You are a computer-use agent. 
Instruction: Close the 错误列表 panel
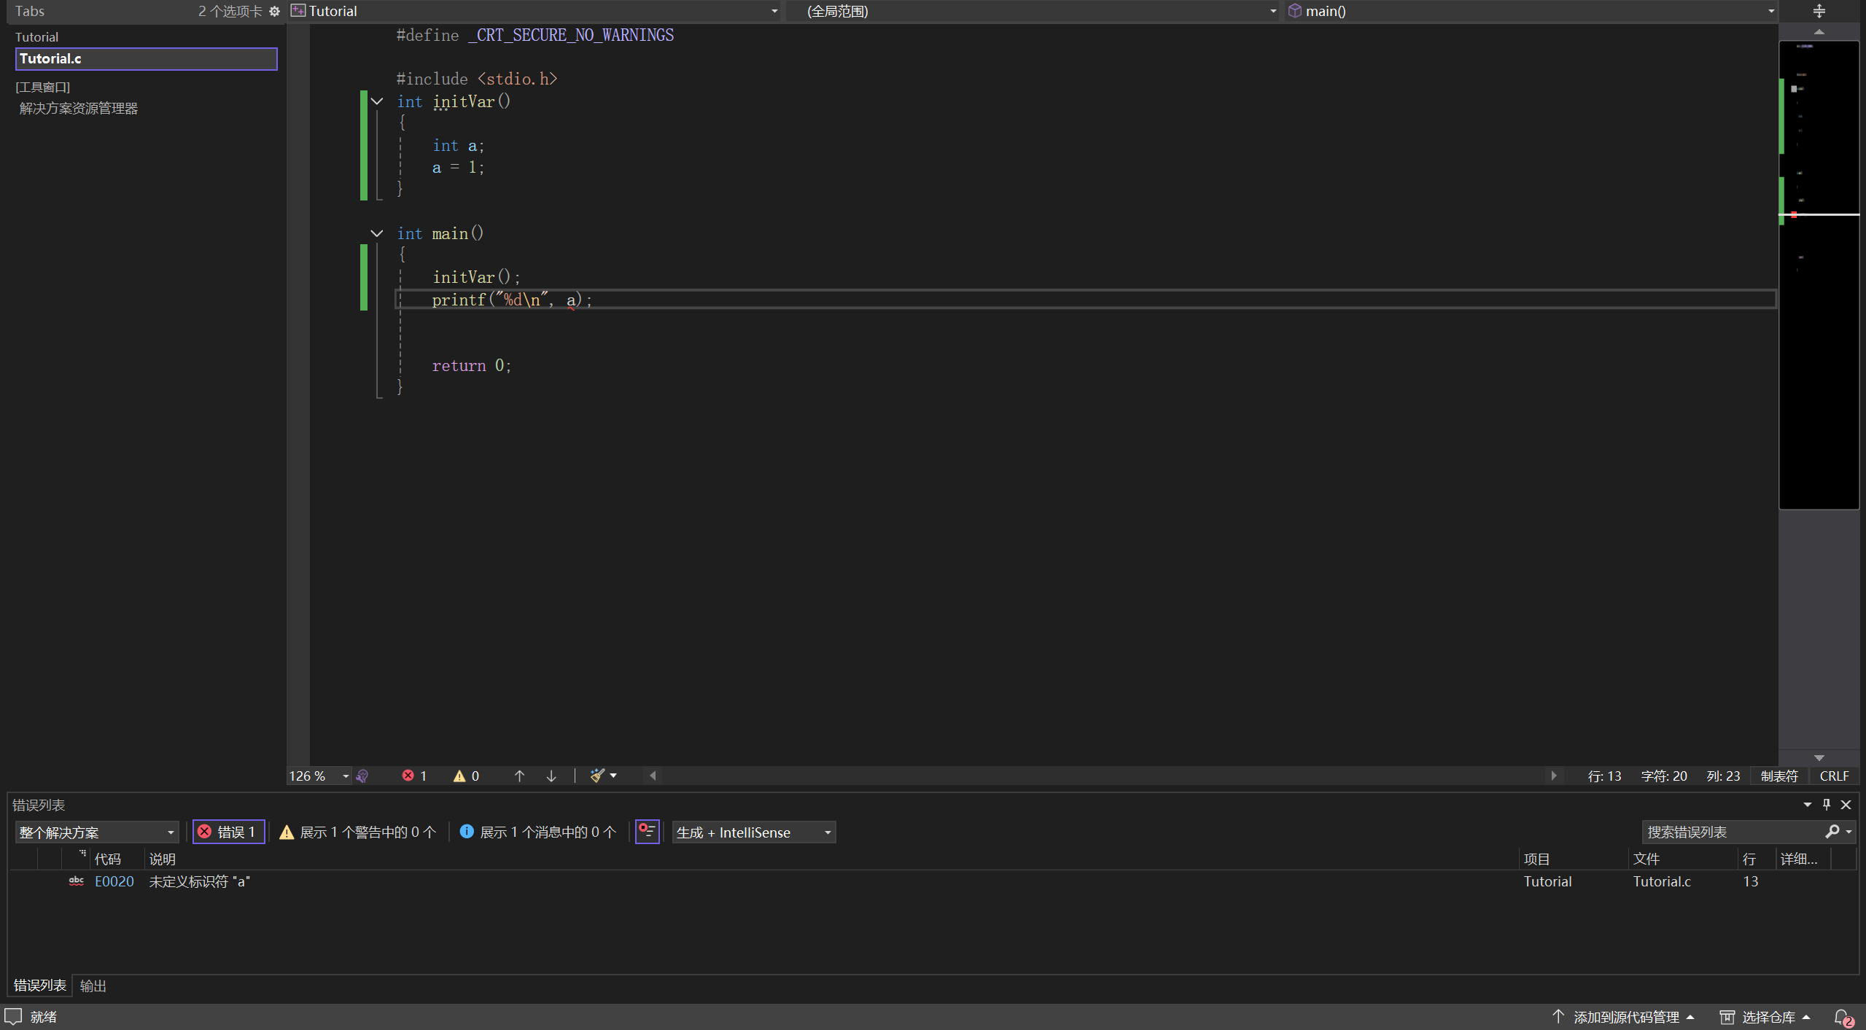point(1846,805)
